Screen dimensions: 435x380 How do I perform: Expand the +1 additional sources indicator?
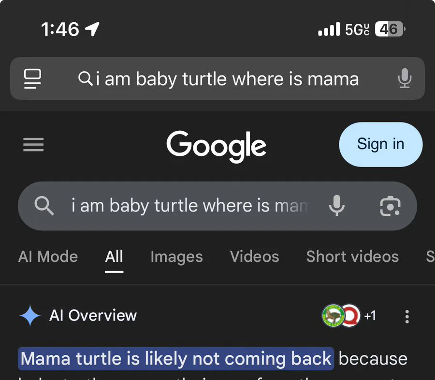tap(370, 316)
